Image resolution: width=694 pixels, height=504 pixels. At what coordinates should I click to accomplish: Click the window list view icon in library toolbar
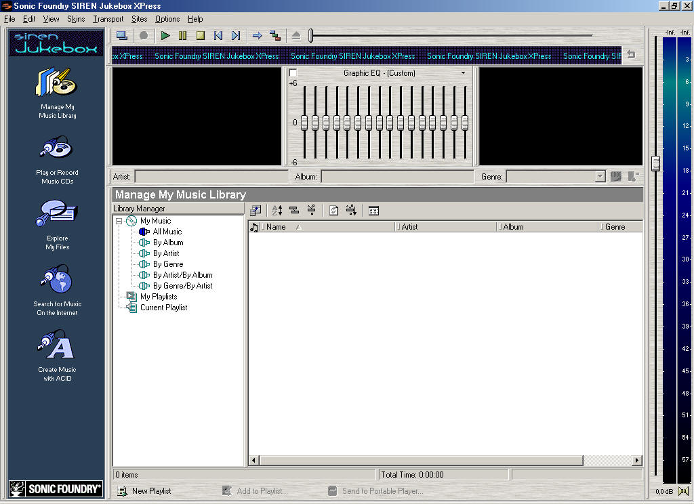(373, 211)
